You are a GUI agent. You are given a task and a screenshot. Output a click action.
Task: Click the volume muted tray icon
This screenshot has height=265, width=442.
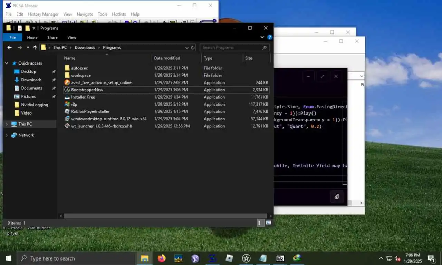[x=397, y=258]
